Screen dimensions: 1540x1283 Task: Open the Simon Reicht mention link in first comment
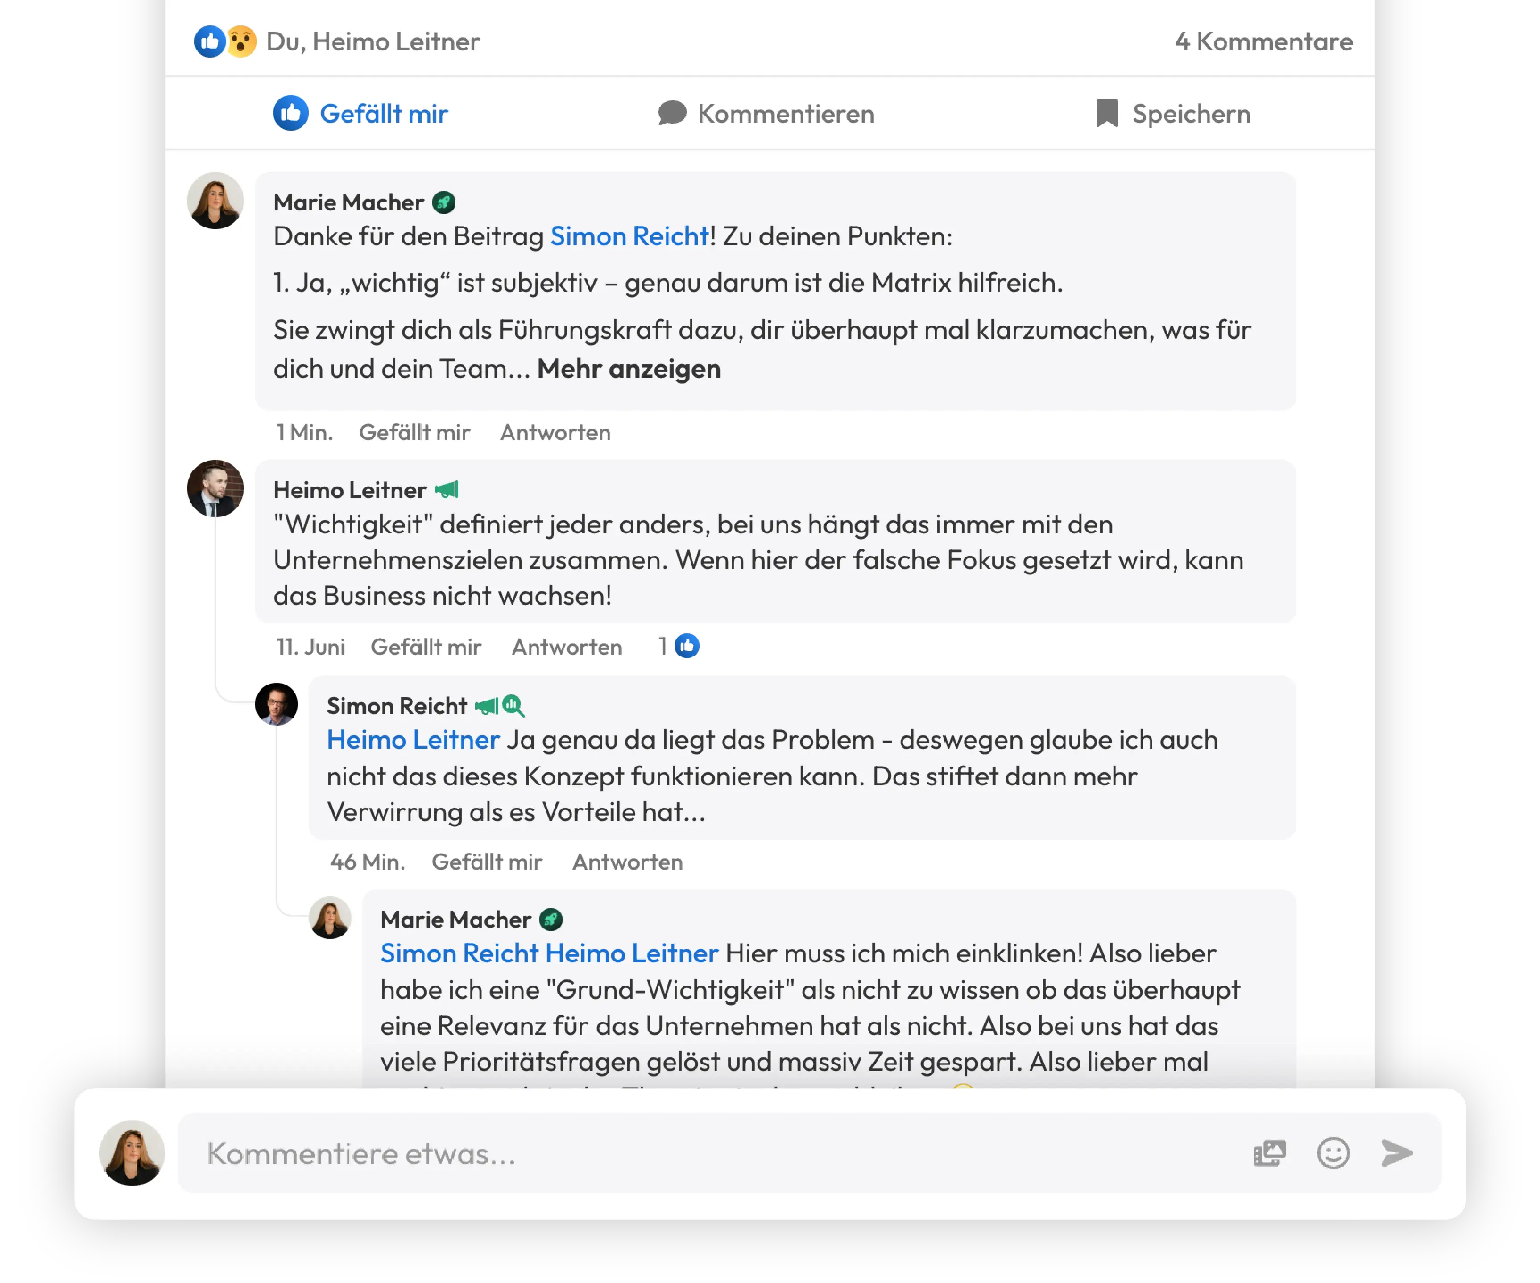pyautogui.click(x=629, y=236)
